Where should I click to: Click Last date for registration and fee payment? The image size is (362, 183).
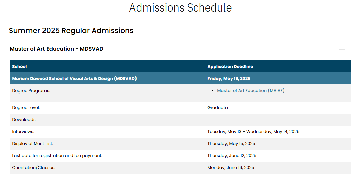(57, 156)
